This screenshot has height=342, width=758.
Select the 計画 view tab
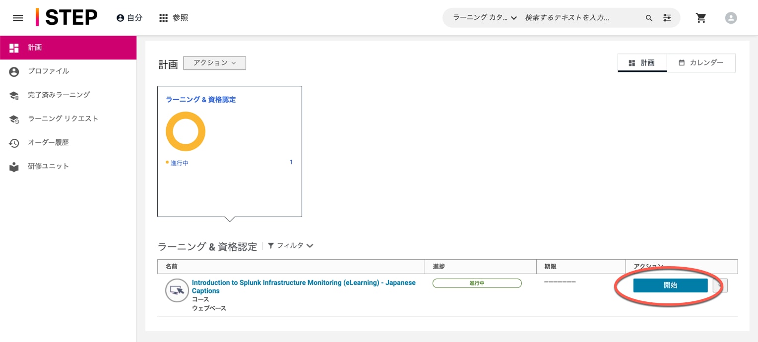click(642, 63)
